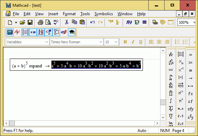Viewport: 198px width, 136px height.
Task: Insert infinity symbol from Calculus palette
Action: 171,70
